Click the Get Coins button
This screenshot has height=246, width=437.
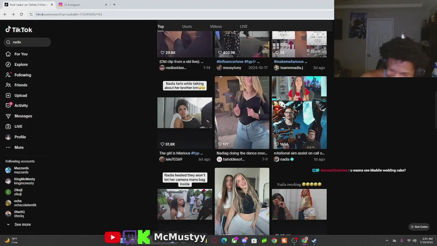[419, 227]
